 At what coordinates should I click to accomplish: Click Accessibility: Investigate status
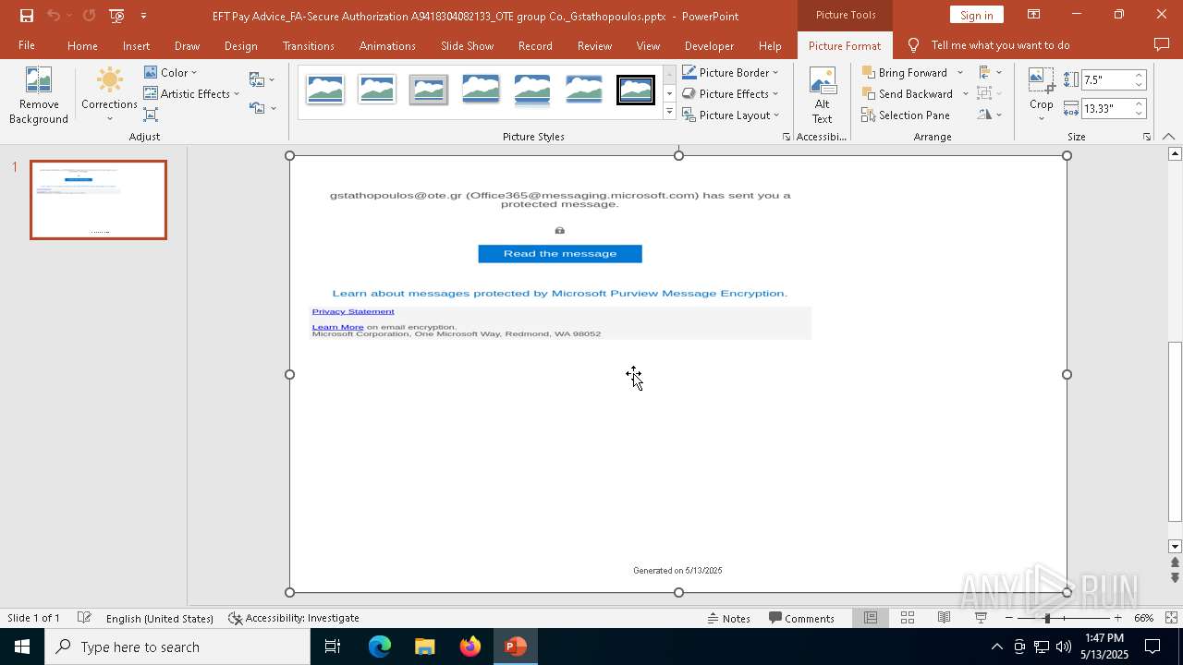pos(294,618)
